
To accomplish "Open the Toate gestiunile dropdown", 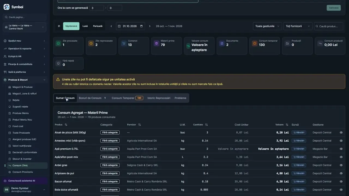I will pyautogui.click(x=267, y=26).
